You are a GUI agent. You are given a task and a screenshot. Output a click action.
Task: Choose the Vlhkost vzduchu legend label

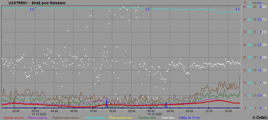95,118
